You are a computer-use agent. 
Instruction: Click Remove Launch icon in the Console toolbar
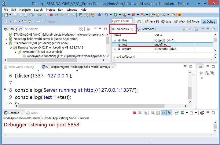tap(140, 113)
